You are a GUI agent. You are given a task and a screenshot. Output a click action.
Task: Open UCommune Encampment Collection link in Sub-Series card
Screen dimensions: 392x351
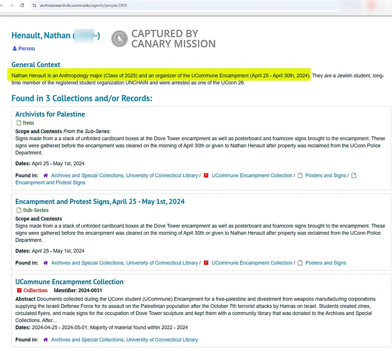(x=252, y=263)
